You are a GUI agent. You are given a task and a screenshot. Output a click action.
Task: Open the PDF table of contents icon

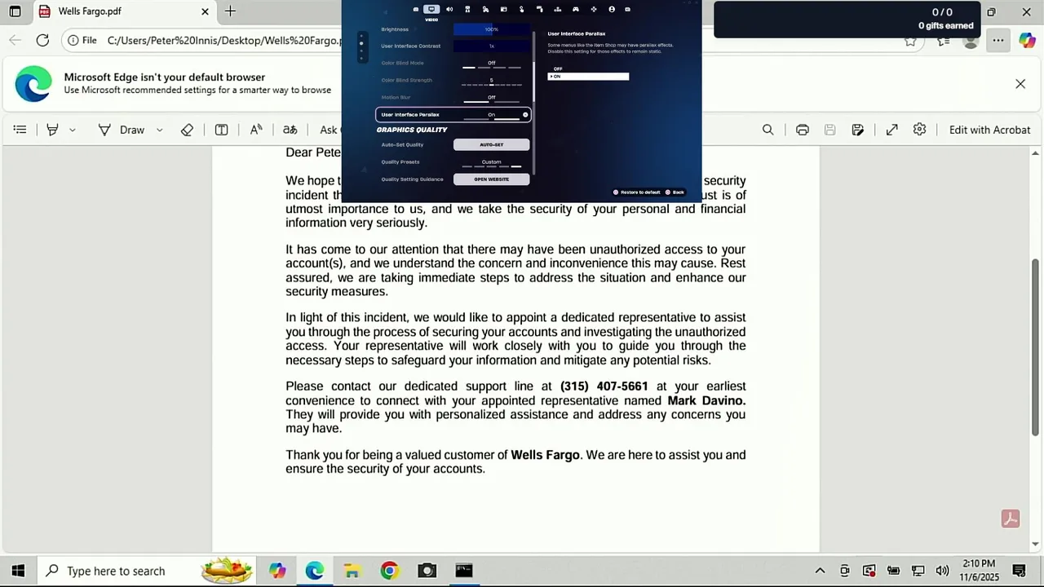(x=20, y=130)
